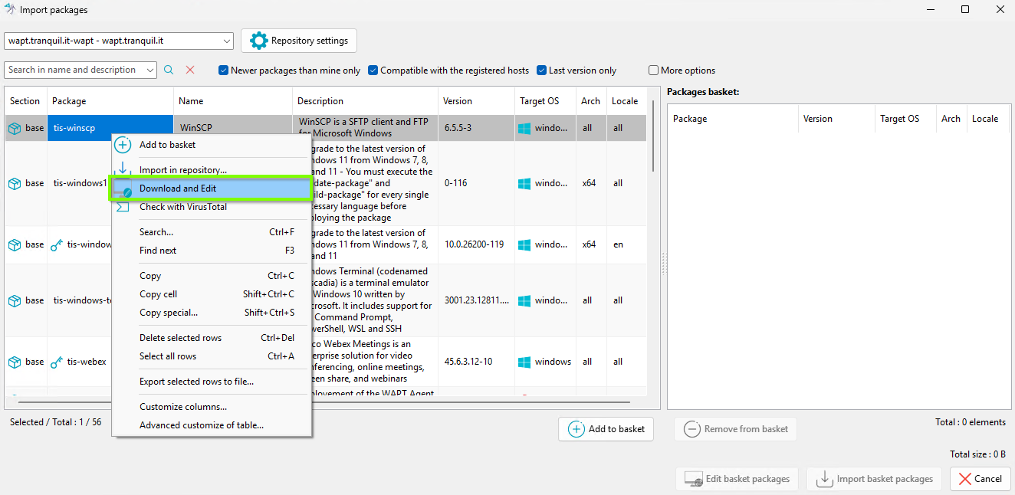Choose Add to basket from context menu

click(x=212, y=145)
